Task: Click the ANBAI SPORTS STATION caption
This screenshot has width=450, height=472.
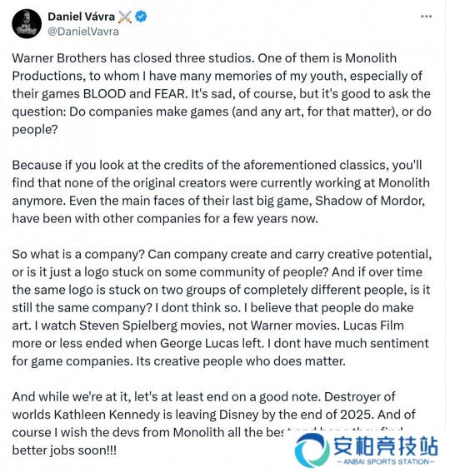Action: pos(385,462)
